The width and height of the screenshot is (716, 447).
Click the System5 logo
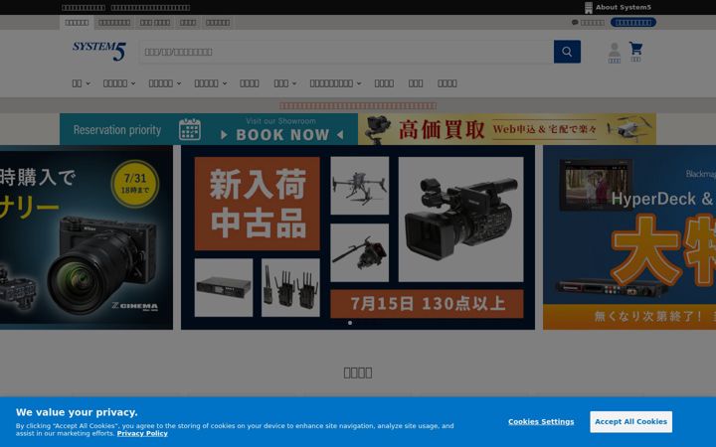coord(99,51)
